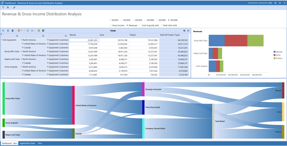This screenshot has width=287, height=146.
Task: Collapse the NA Equipment row
Action: 2,40
